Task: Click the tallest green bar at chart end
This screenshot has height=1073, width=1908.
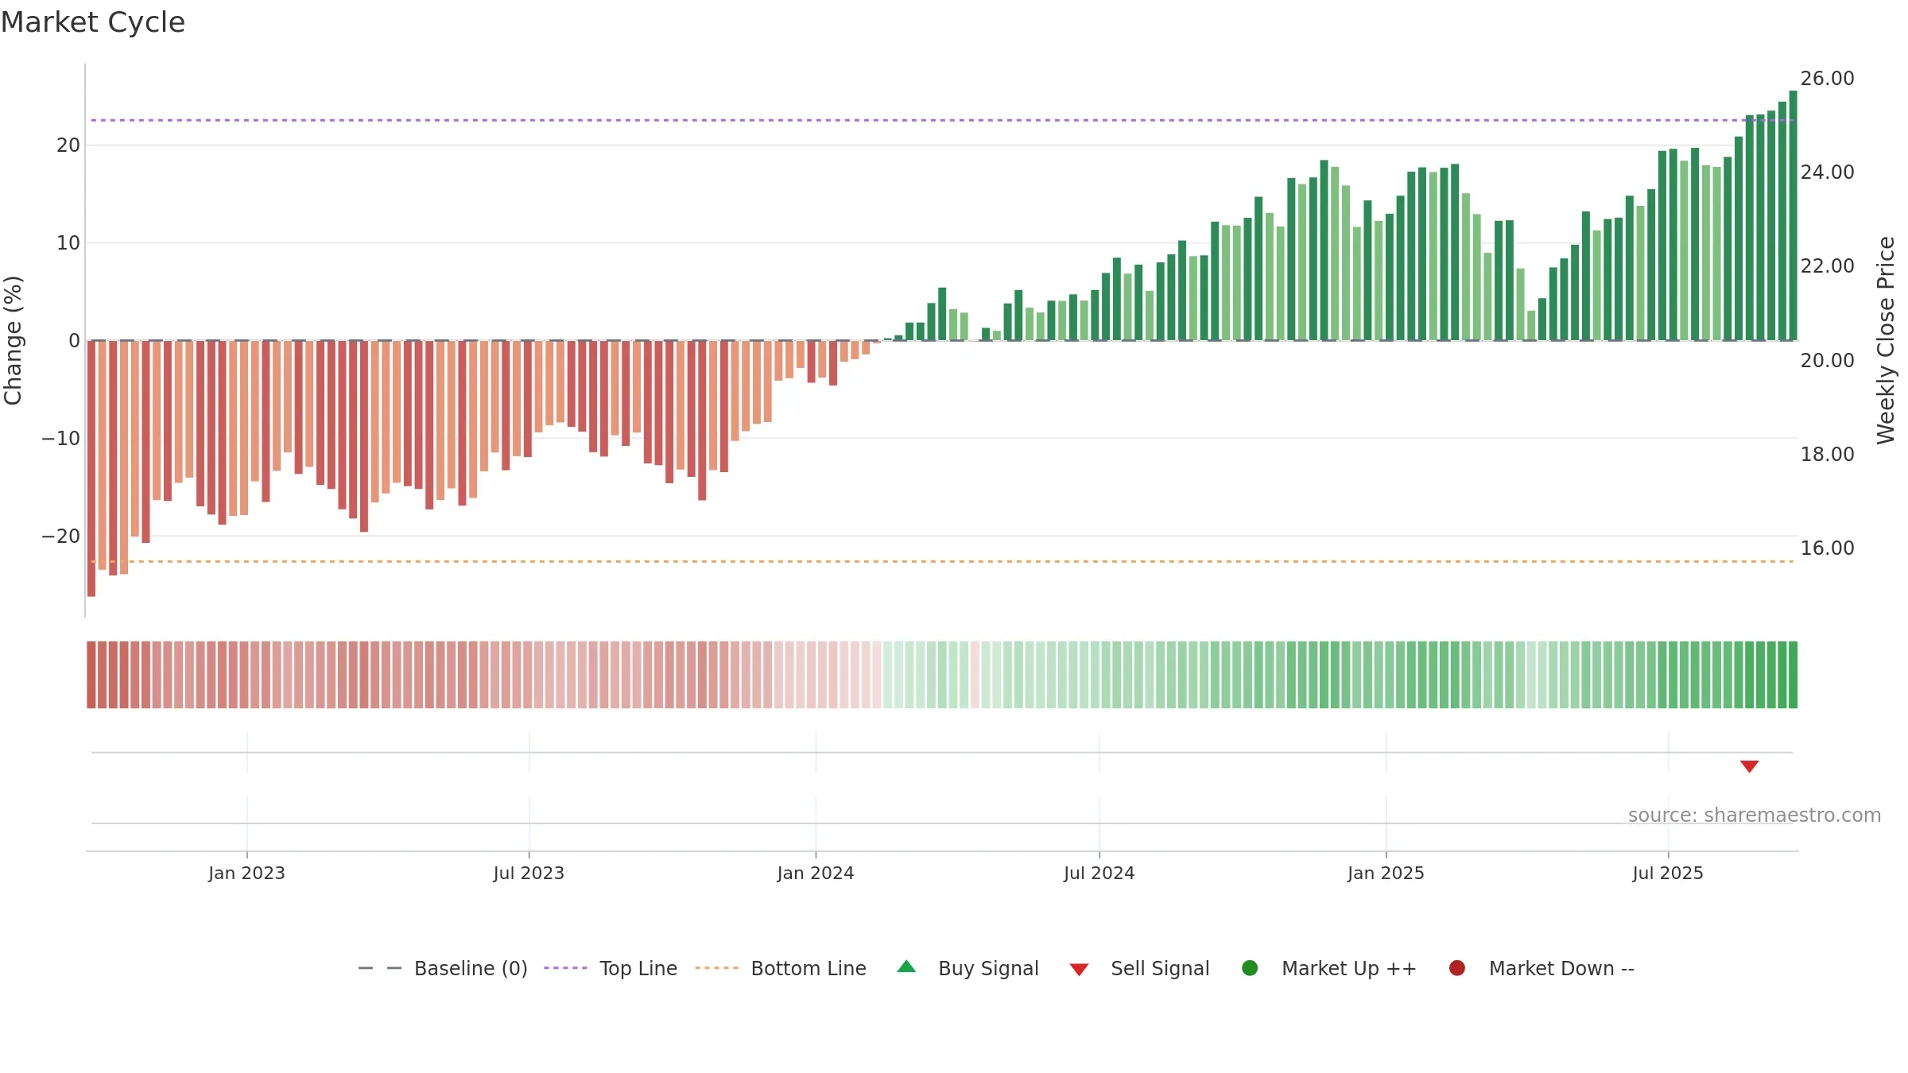Action: point(1793,215)
